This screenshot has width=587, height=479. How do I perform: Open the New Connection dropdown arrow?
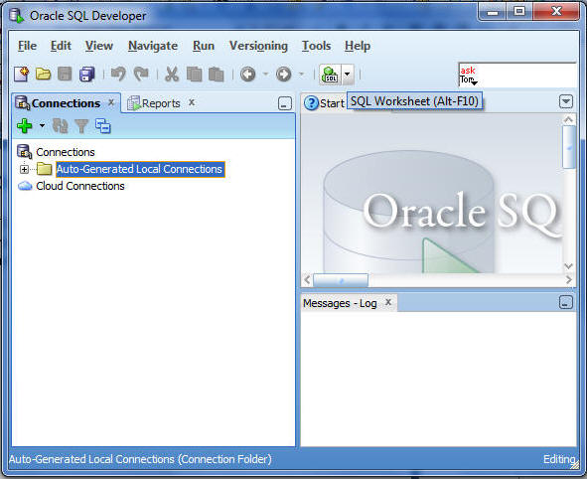(x=42, y=125)
